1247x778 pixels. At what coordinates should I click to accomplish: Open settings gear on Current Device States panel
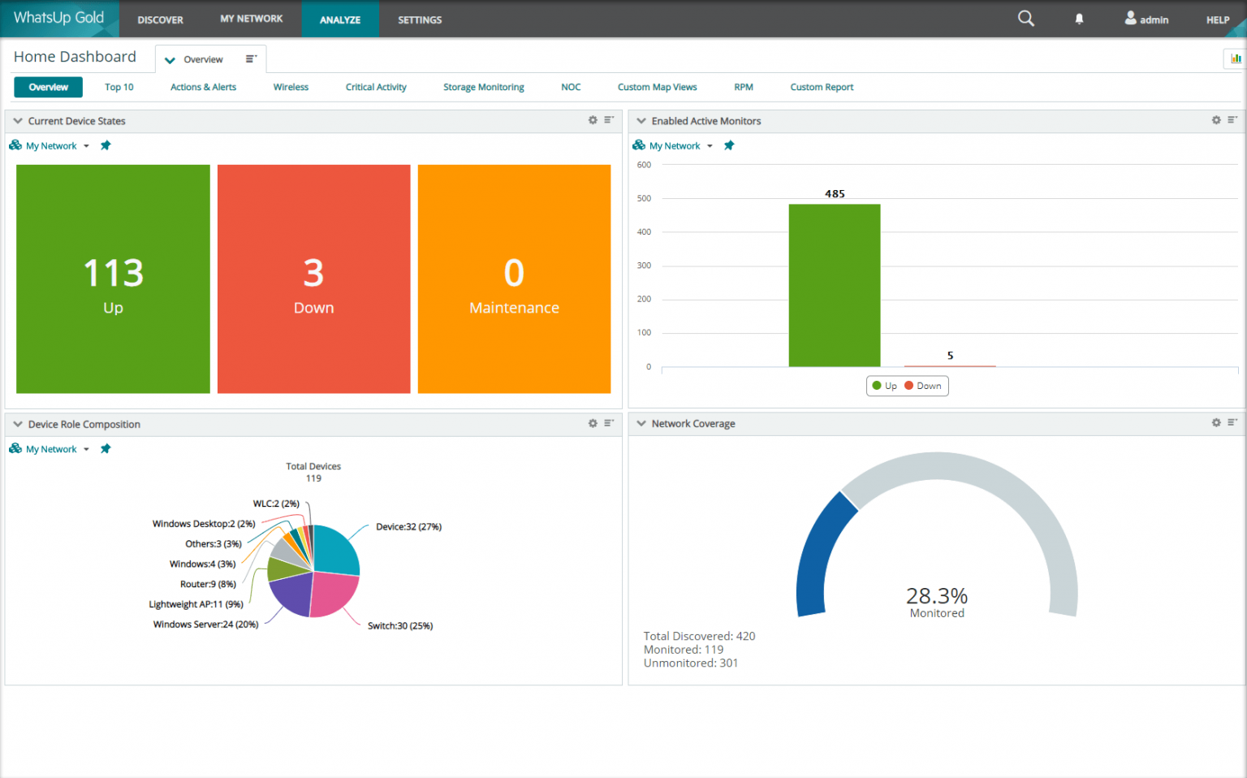point(593,119)
